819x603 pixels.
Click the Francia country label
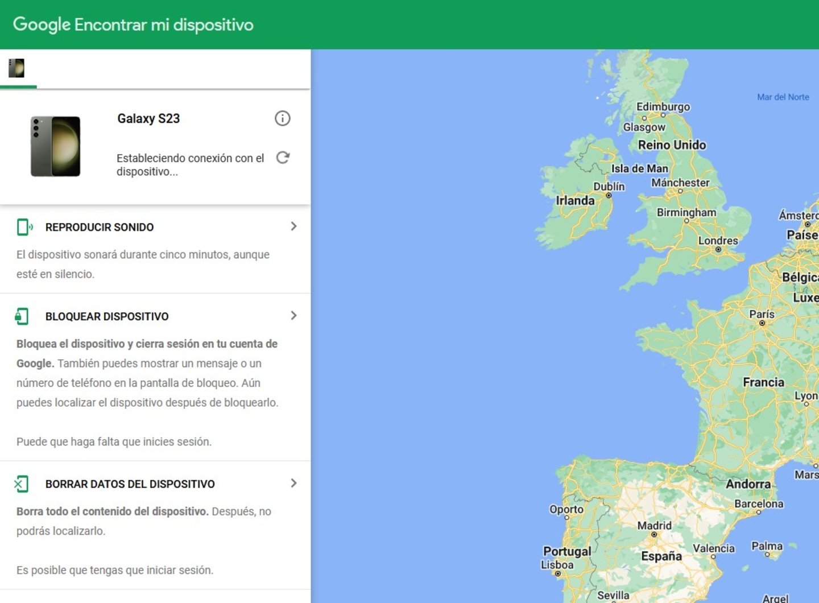[x=763, y=382]
